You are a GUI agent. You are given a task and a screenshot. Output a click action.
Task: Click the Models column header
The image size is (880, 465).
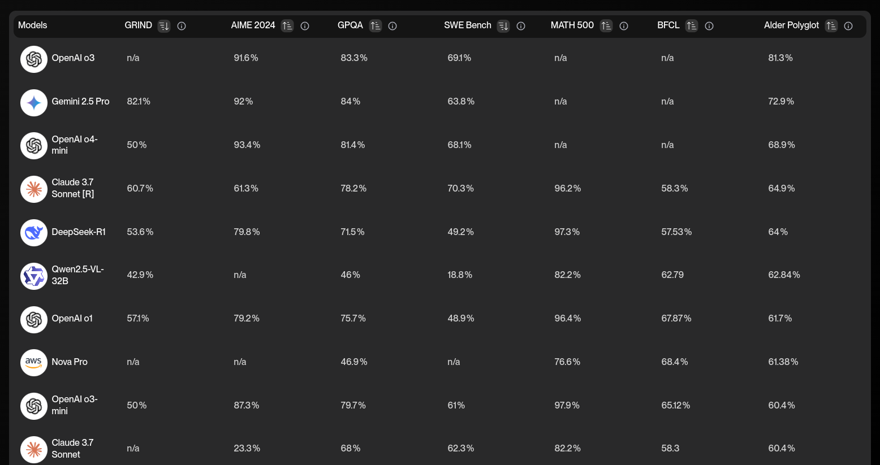[x=33, y=25]
